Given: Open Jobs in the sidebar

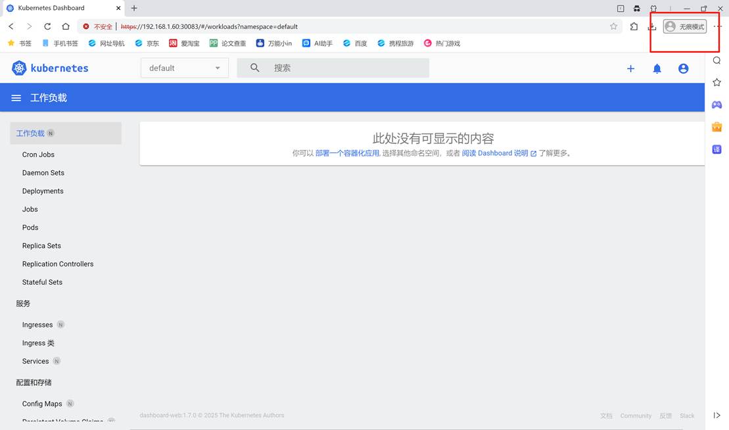Looking at the screenshot, I should (x=30, y=209).
